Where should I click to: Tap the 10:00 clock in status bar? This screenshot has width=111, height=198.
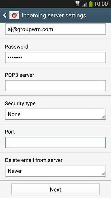coord(101,4)
